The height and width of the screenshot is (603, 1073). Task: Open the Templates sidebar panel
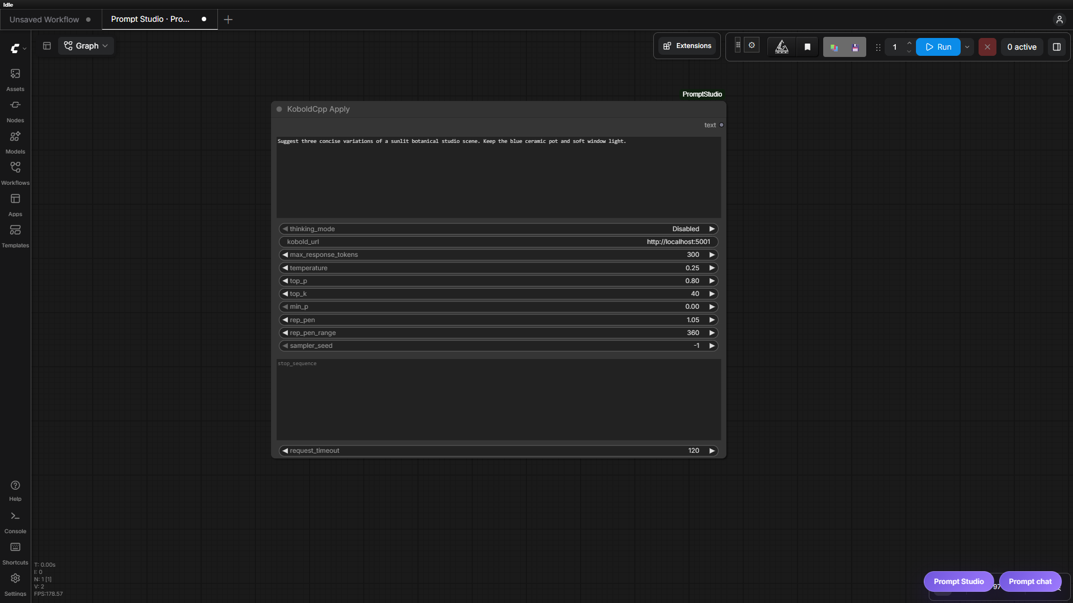15,236
